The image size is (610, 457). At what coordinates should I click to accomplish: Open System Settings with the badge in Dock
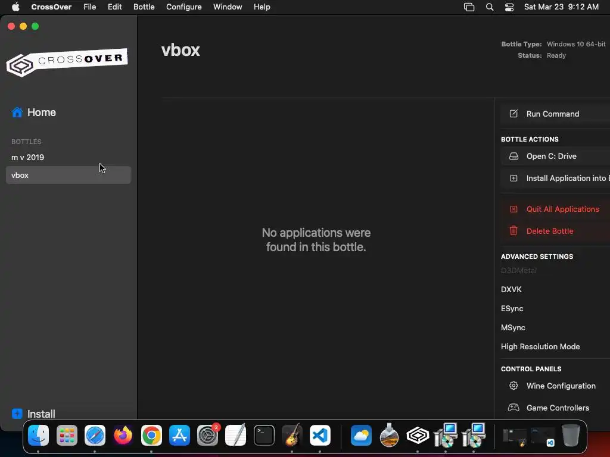point(208,435)
